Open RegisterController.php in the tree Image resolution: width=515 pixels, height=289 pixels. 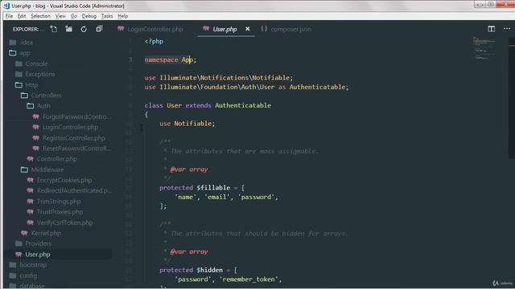coord(69,138)
